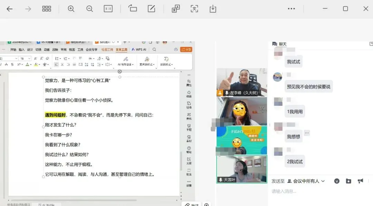Viewport: 373px width, 206px height.
Task: Open the 动画 animation side panel icon
Action: (x=189, y=94)
